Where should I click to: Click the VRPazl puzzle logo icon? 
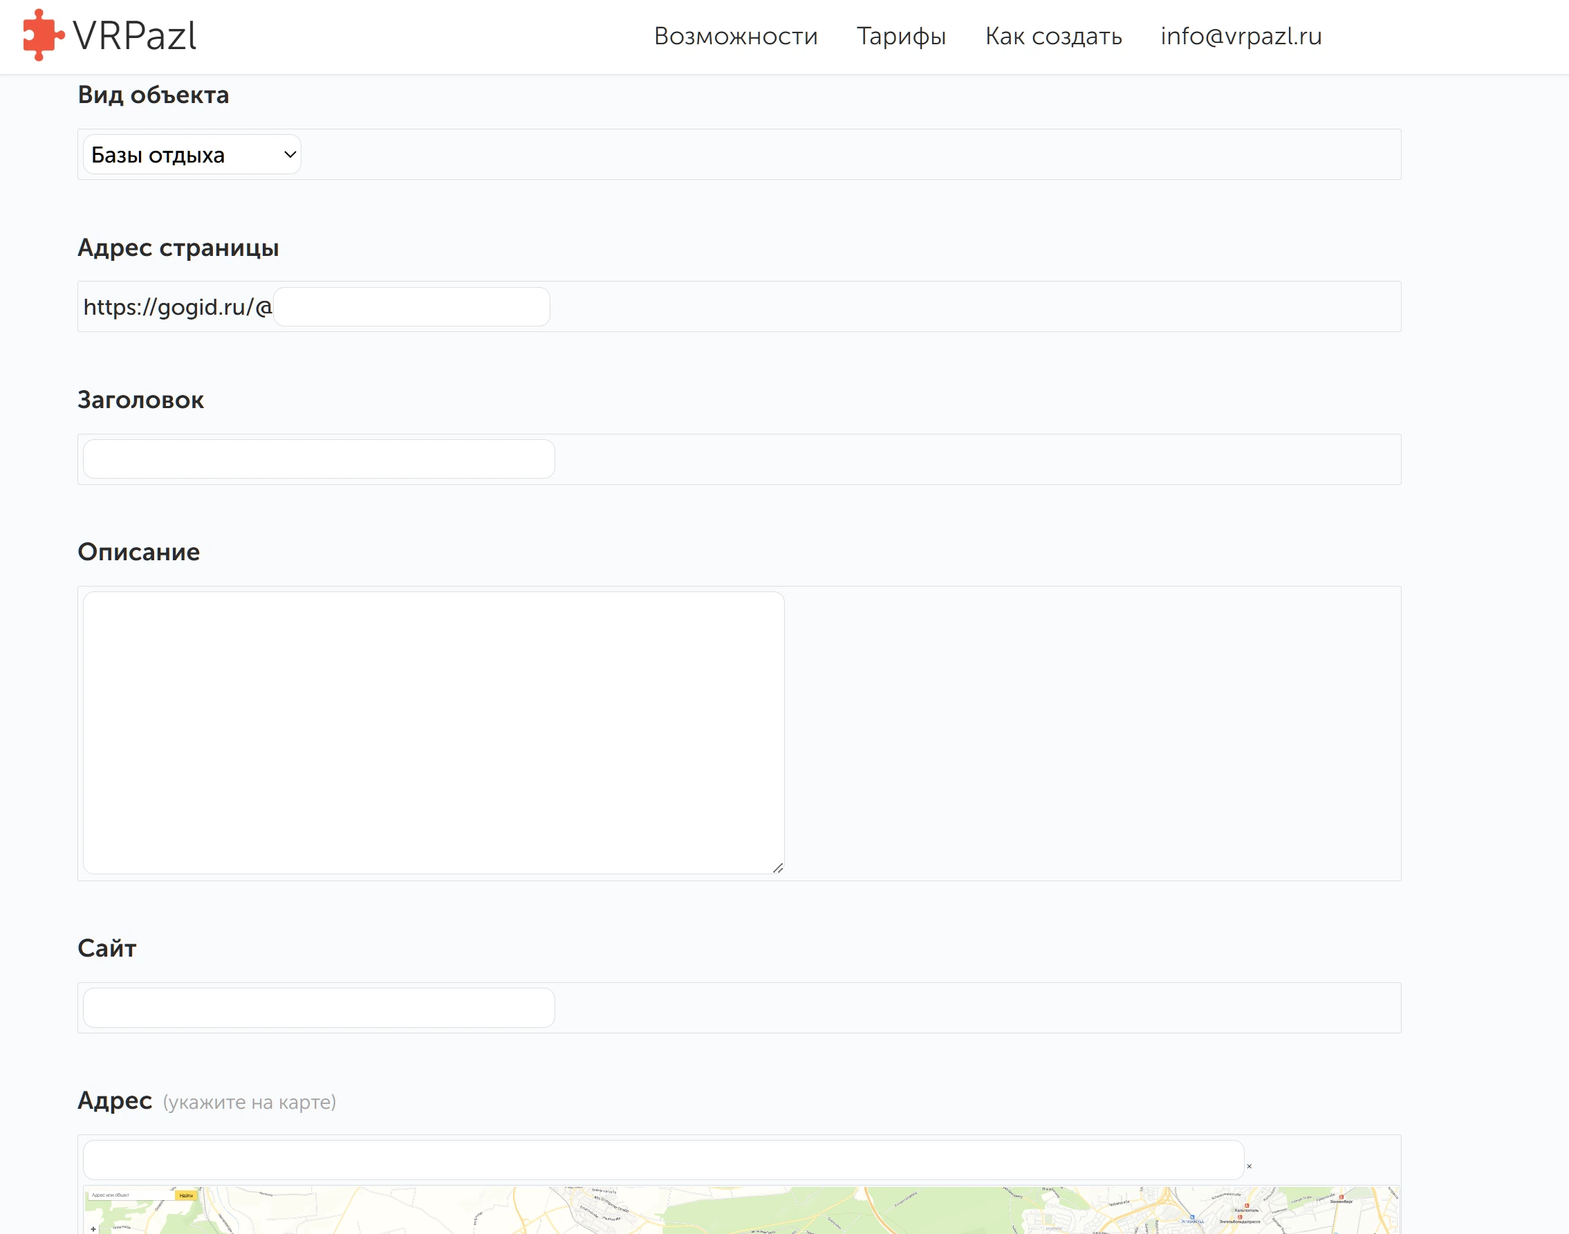click(x=42, y=35)
